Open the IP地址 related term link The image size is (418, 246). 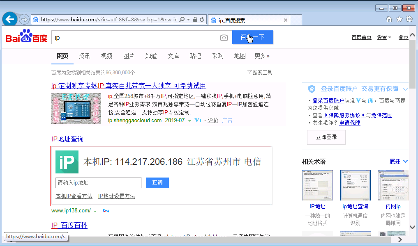(x=317, y=206)
